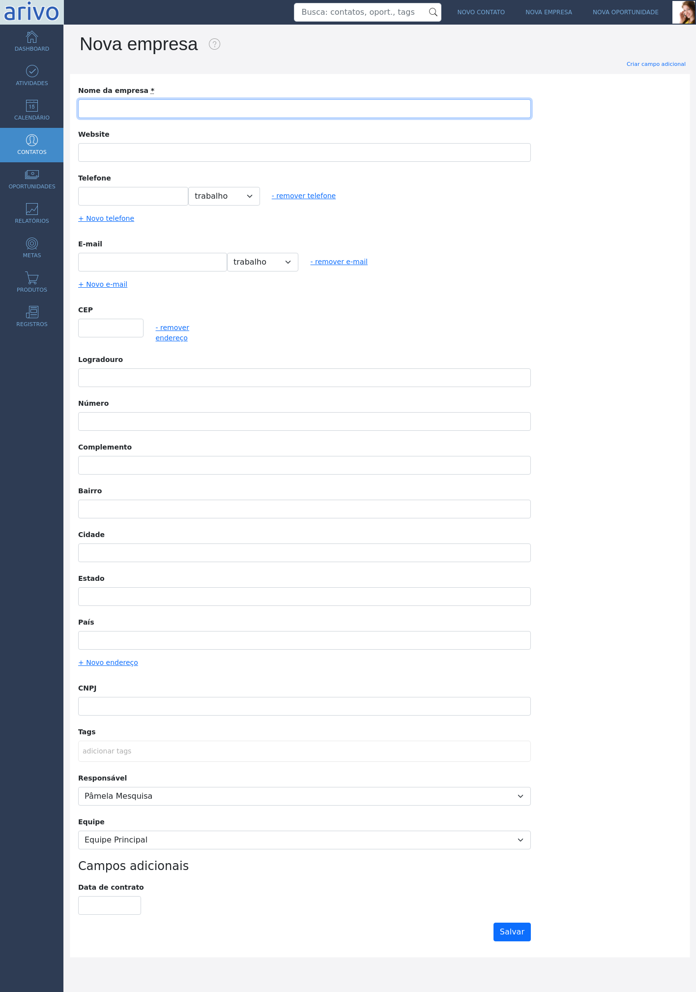Click the + Novo endereço link
The width and height of the screenshot is (696, 992).
[x=108, y=662]
